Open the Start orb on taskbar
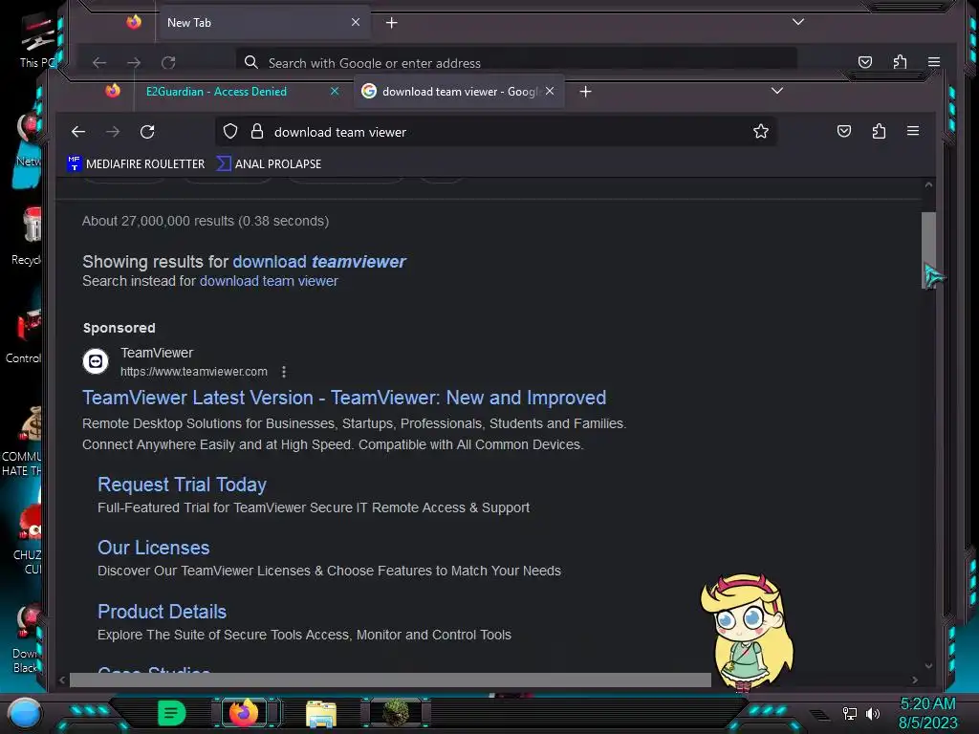Image resolution: width=979 pixels, height=734 pixels. 25,713
